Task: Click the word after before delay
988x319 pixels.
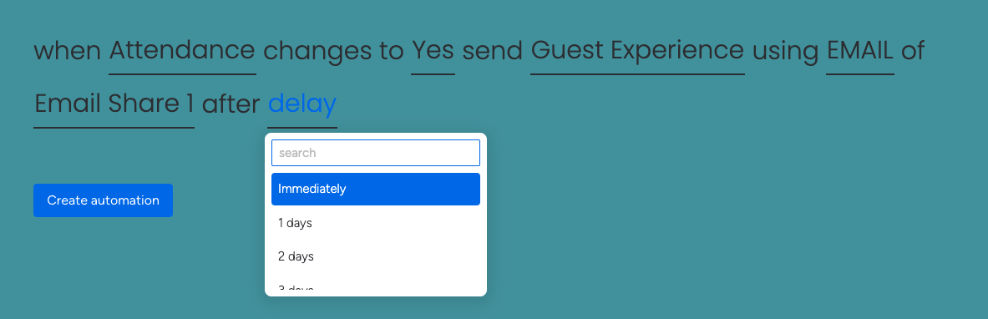Action: coord(231,104)
